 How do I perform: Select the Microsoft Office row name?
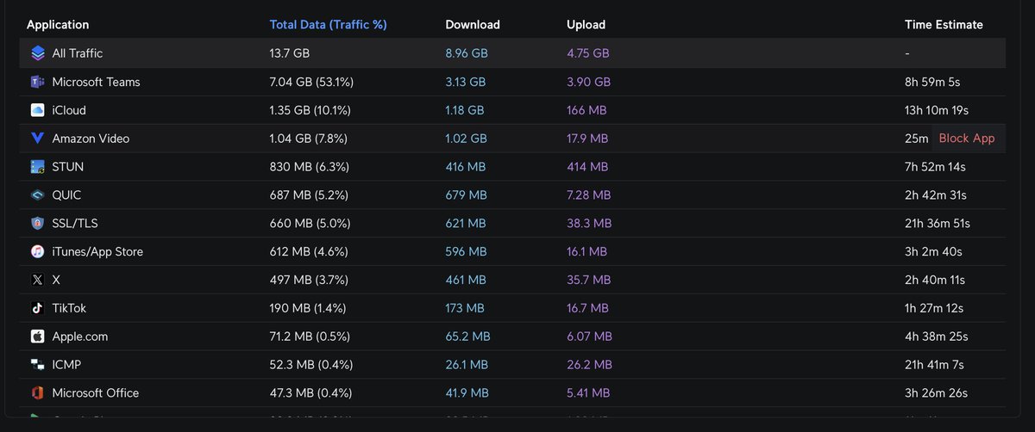pyautogui.click(x=96, y=393)
